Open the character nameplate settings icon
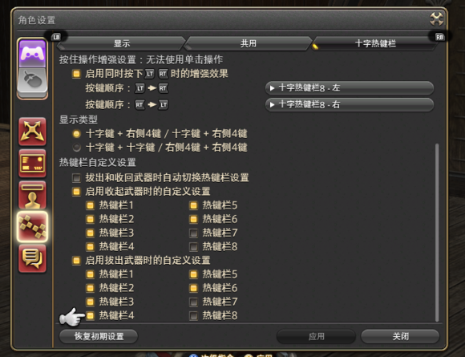This screenshot has height=357, width=465. (32, 195)
